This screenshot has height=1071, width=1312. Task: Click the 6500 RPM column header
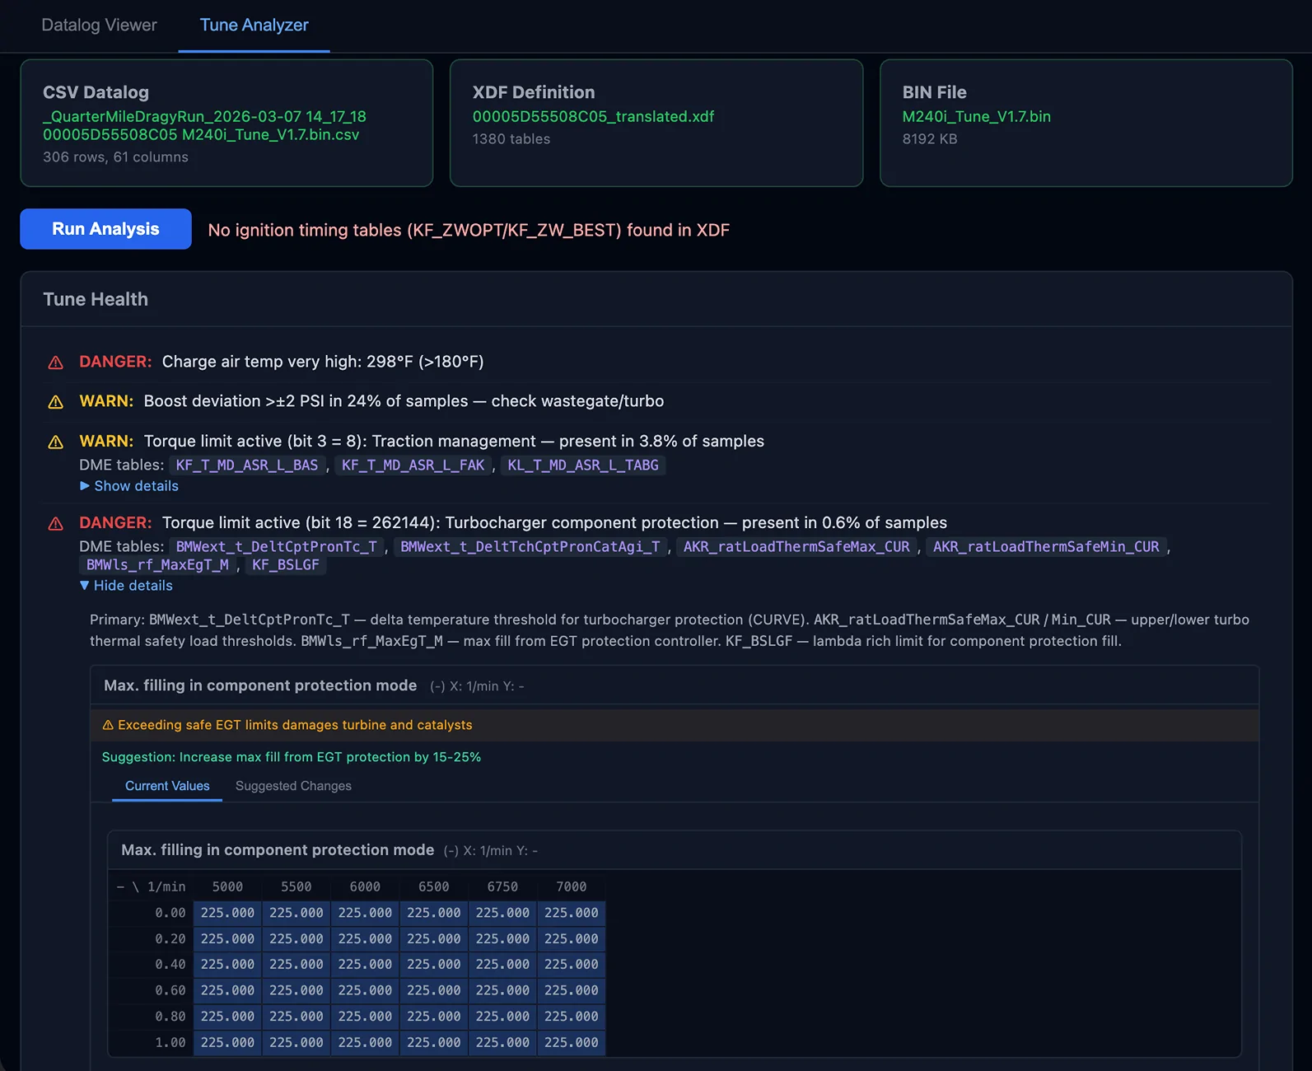tap(434, 887)
